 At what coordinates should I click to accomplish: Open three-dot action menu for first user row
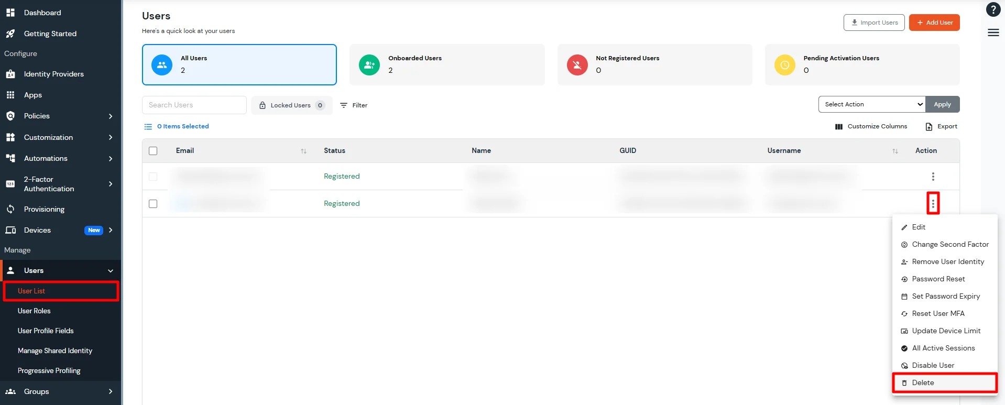[933, 177]
